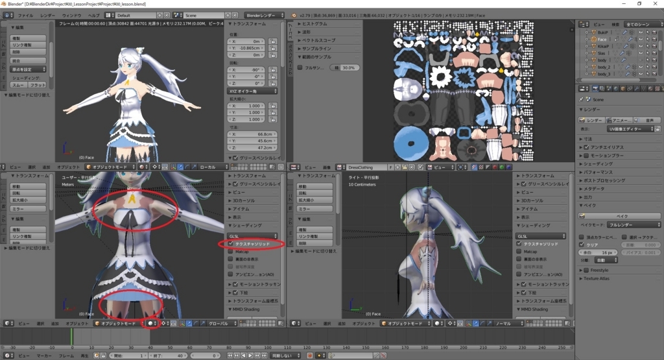Viewport: 664px width, 360px height.
Task: Click outliner editor type icon
Action: pos(584,24)
